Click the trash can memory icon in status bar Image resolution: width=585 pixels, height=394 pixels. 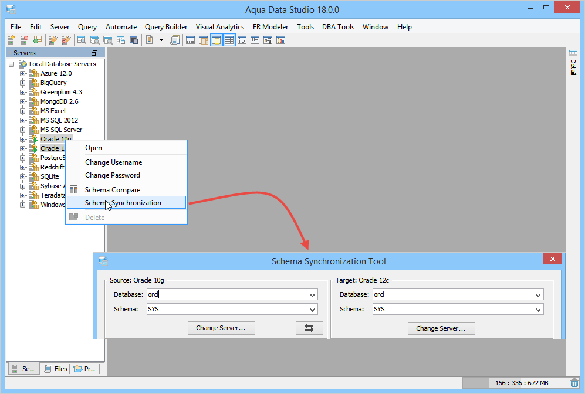pyautogui.click(x=574, y=383)
